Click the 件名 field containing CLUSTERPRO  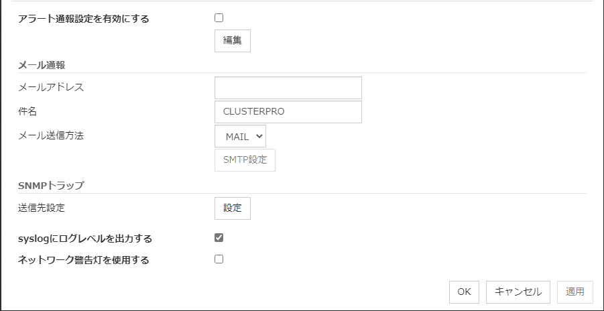(288, 112)
